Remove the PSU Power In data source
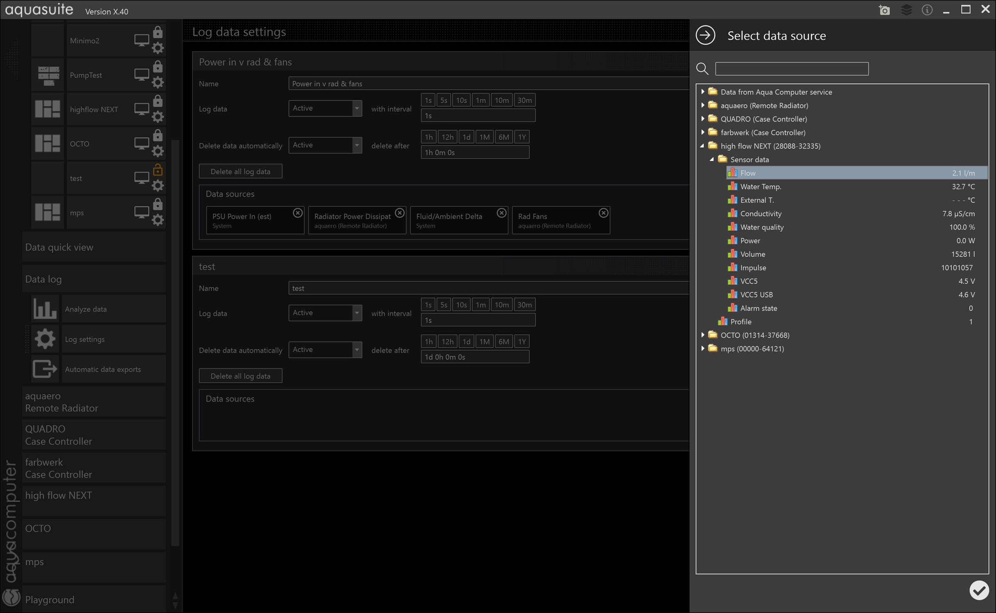Viewport: 996px width, 613px height. click(298, 213)
